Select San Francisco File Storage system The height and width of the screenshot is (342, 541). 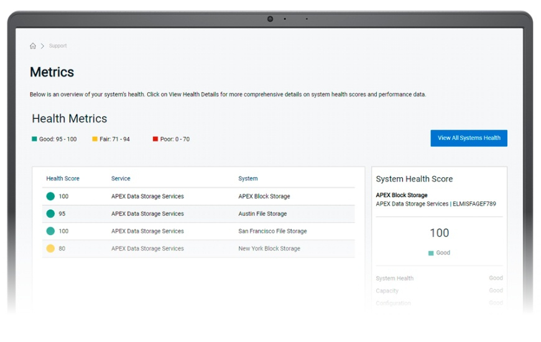[x=272, y=231]
